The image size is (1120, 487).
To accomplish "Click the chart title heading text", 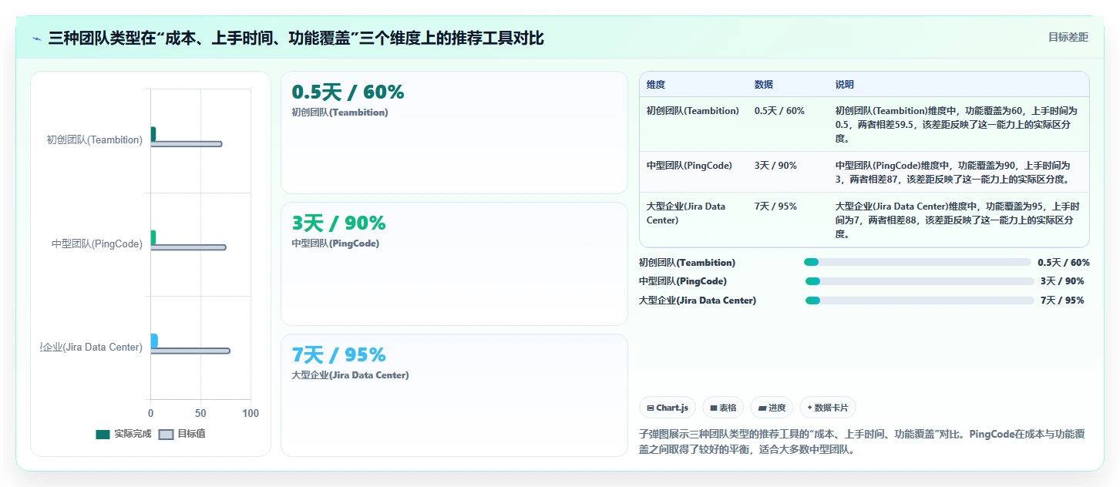I will pos(296,38).
